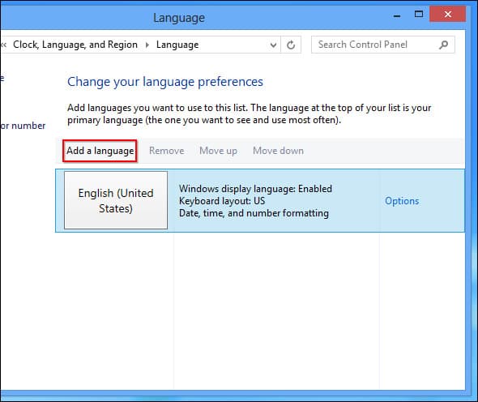Minimize the Language window
The height and width of the screenshot is (402, 478).
tap(397, 15)
